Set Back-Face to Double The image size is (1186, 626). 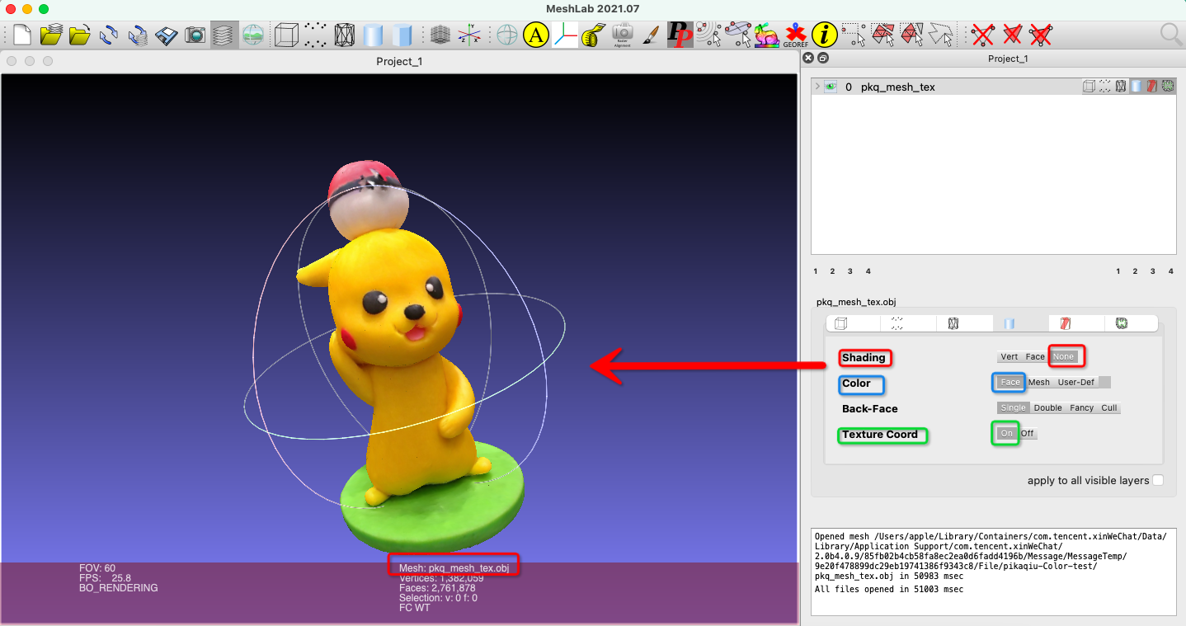[x=1048, y=408]
